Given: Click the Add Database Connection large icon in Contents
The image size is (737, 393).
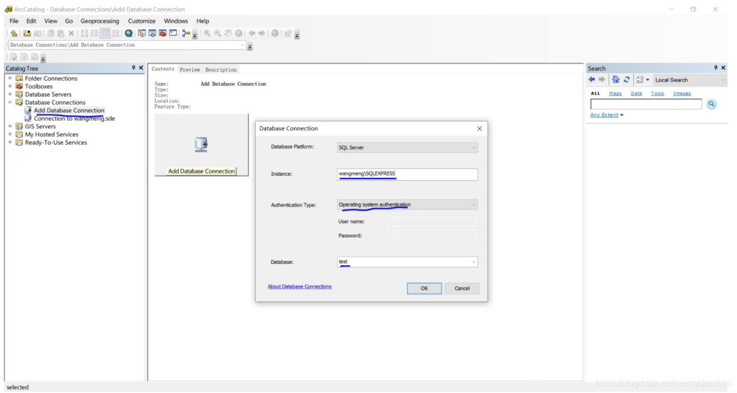Looking at the screenshot, I should 202,145.
